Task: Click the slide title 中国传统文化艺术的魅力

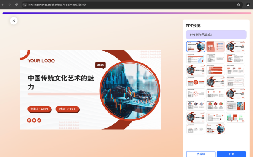Action: (61, 82)
